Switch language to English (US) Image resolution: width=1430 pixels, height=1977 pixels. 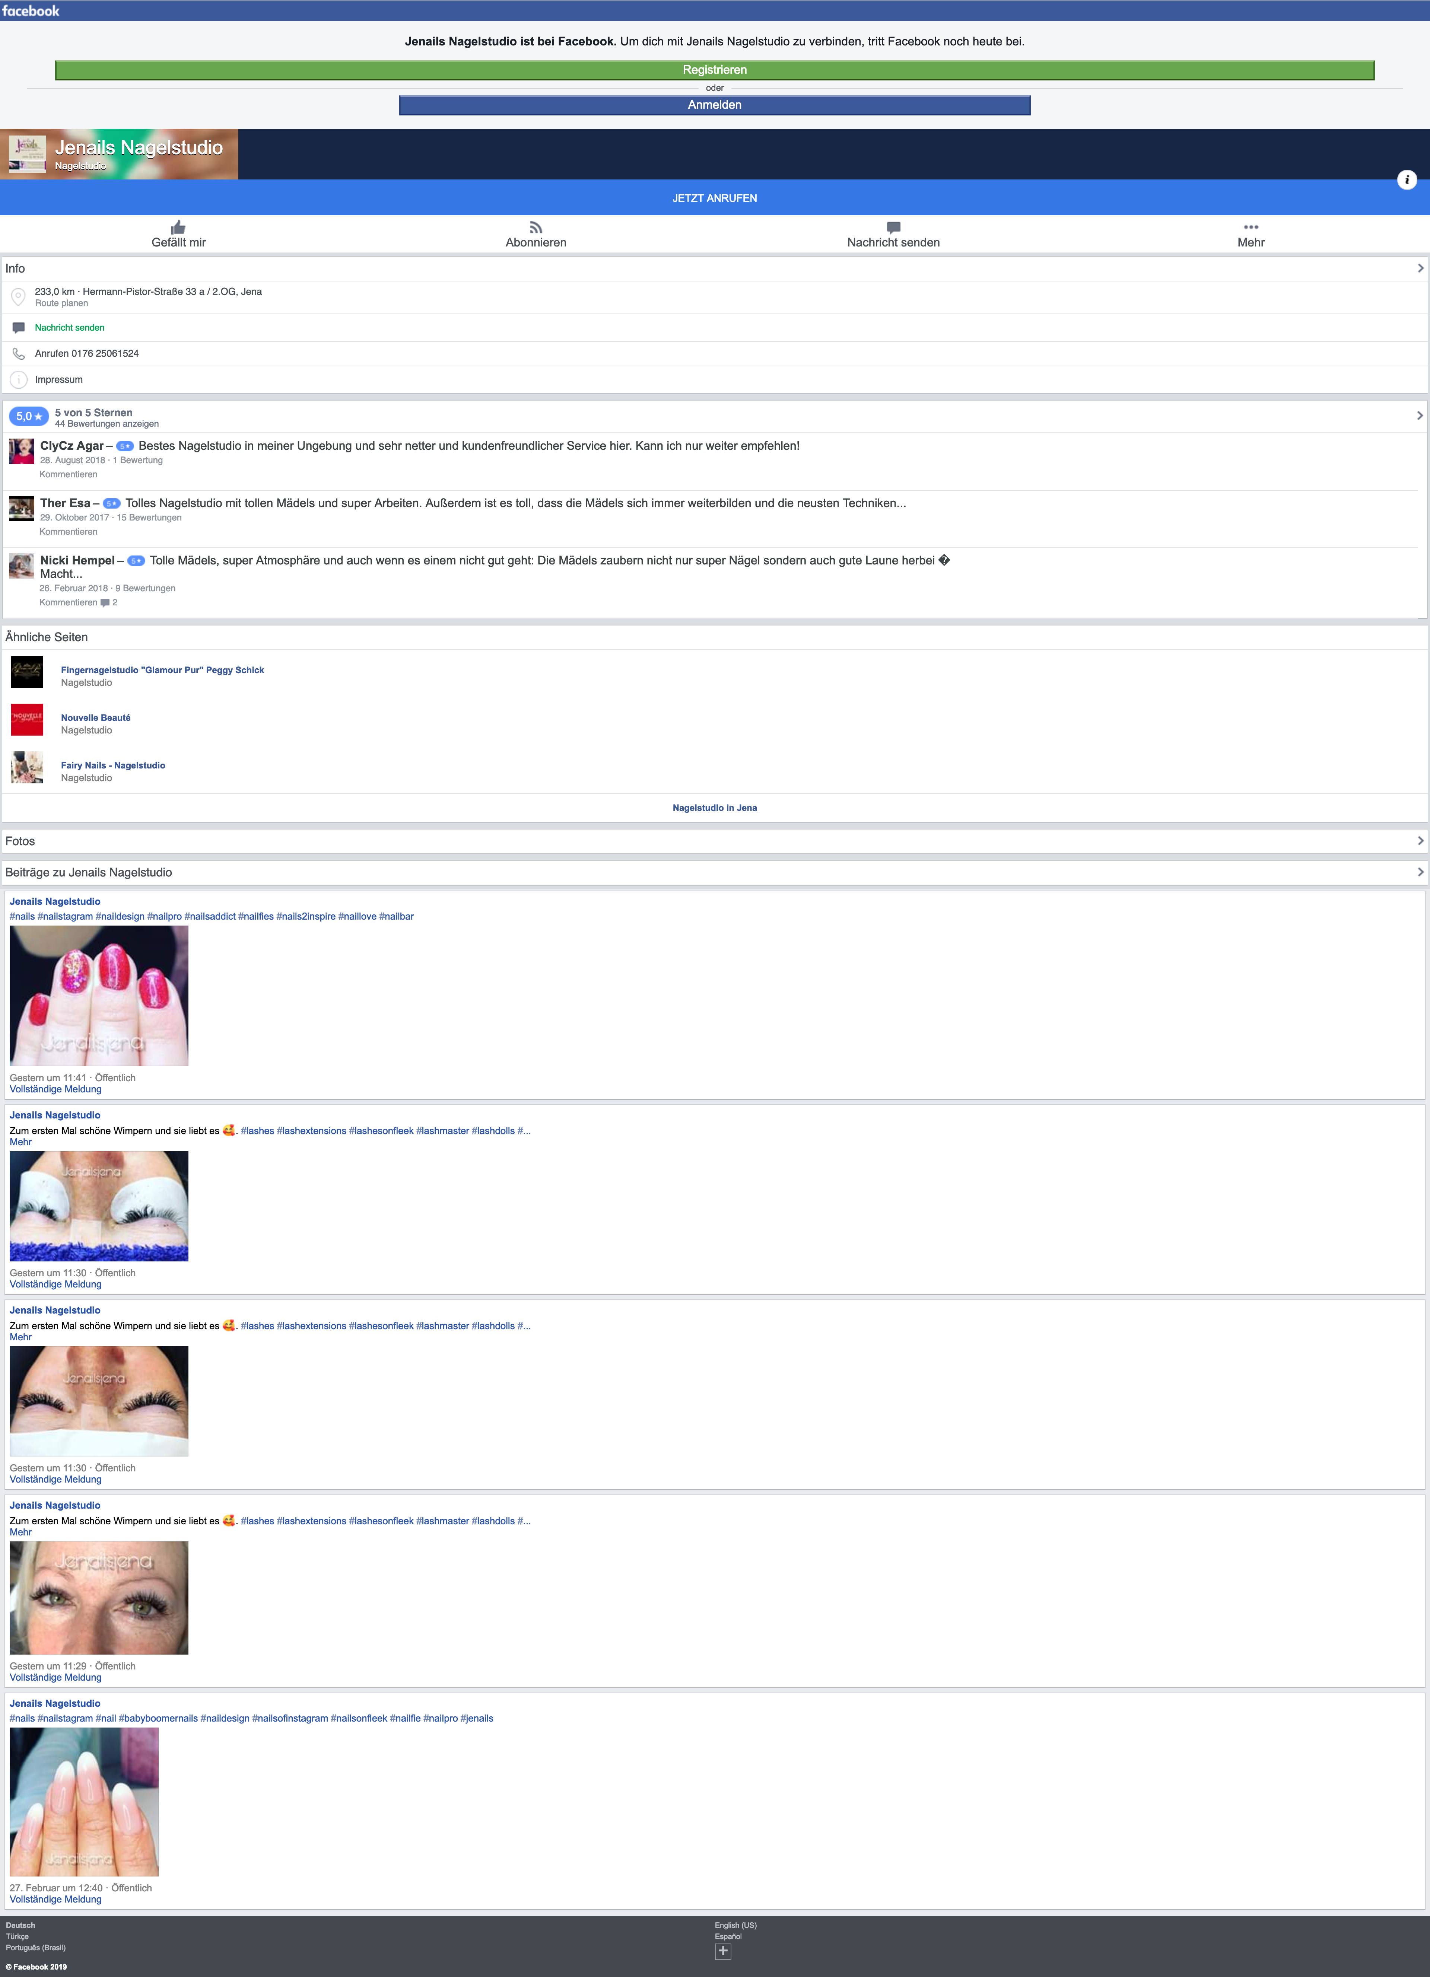735,1926
